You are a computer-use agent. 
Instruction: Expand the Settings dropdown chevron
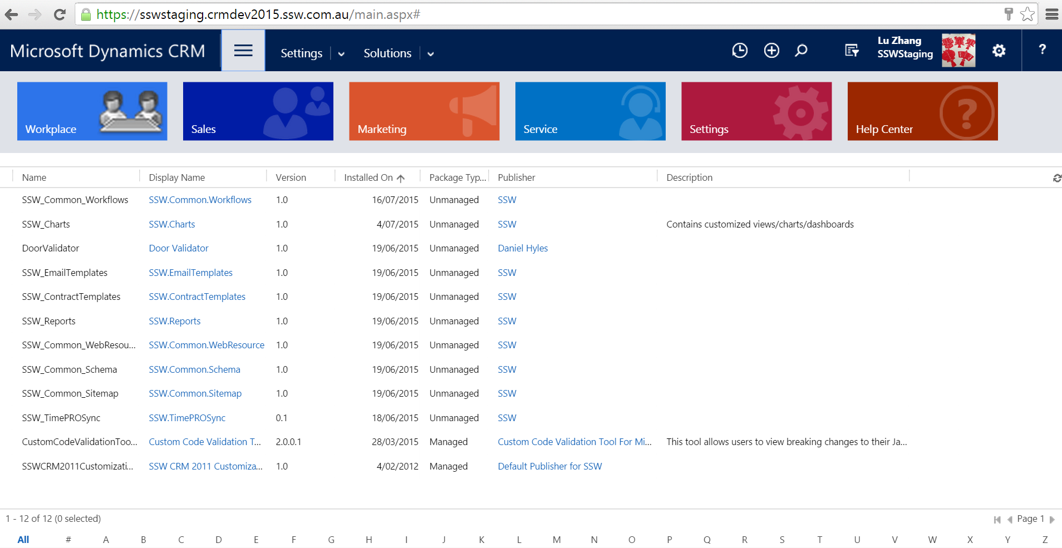(341, 54)
